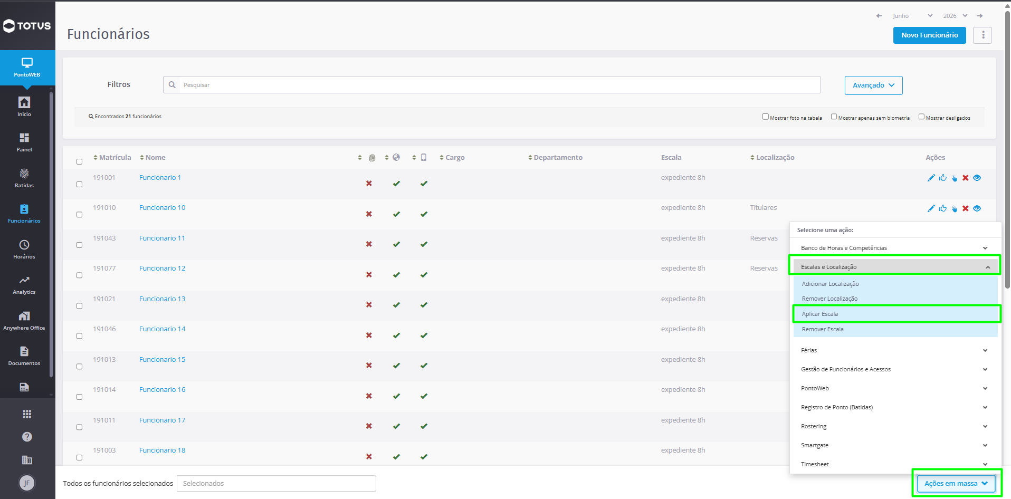Viewport: 1011px width, 499px height.
Task: Open the three-dot options menu
Action: 983,35
